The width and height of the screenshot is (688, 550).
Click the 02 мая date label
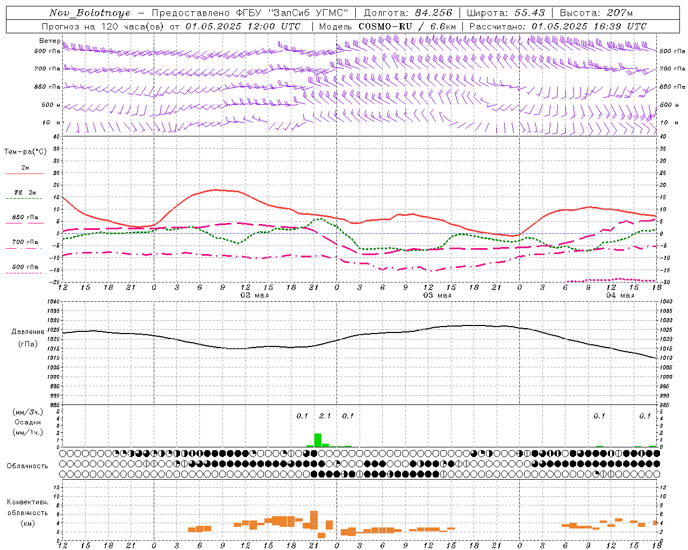[255, 295]
